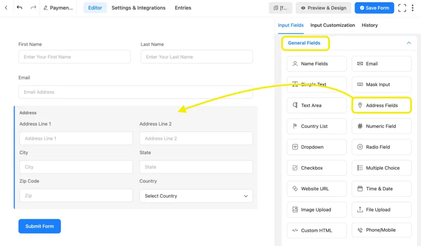The image size is (421, 246).
Task: Add an Email field from General Fields
Action: 381,64
